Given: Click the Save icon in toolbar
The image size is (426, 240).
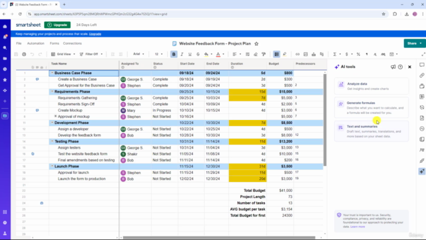Looking at the screenshot, I should [x=16, y=54].
